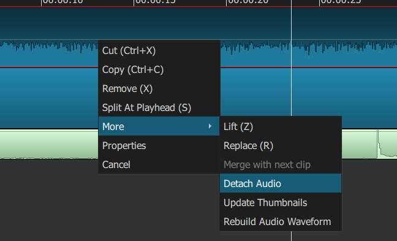The height and width of the screenshot is (241, 397).
Task: Choose Update Thumbnails
Action: (x=281, y=202)
